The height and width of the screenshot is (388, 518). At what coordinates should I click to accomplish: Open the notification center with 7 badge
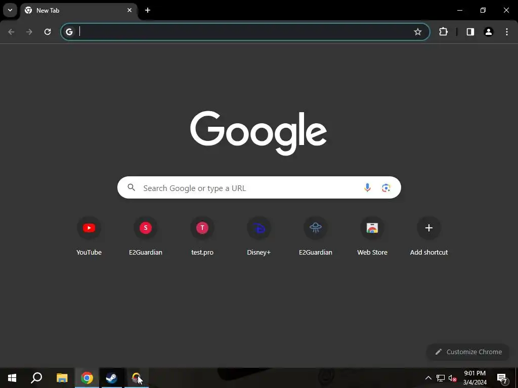coord(502,378)
